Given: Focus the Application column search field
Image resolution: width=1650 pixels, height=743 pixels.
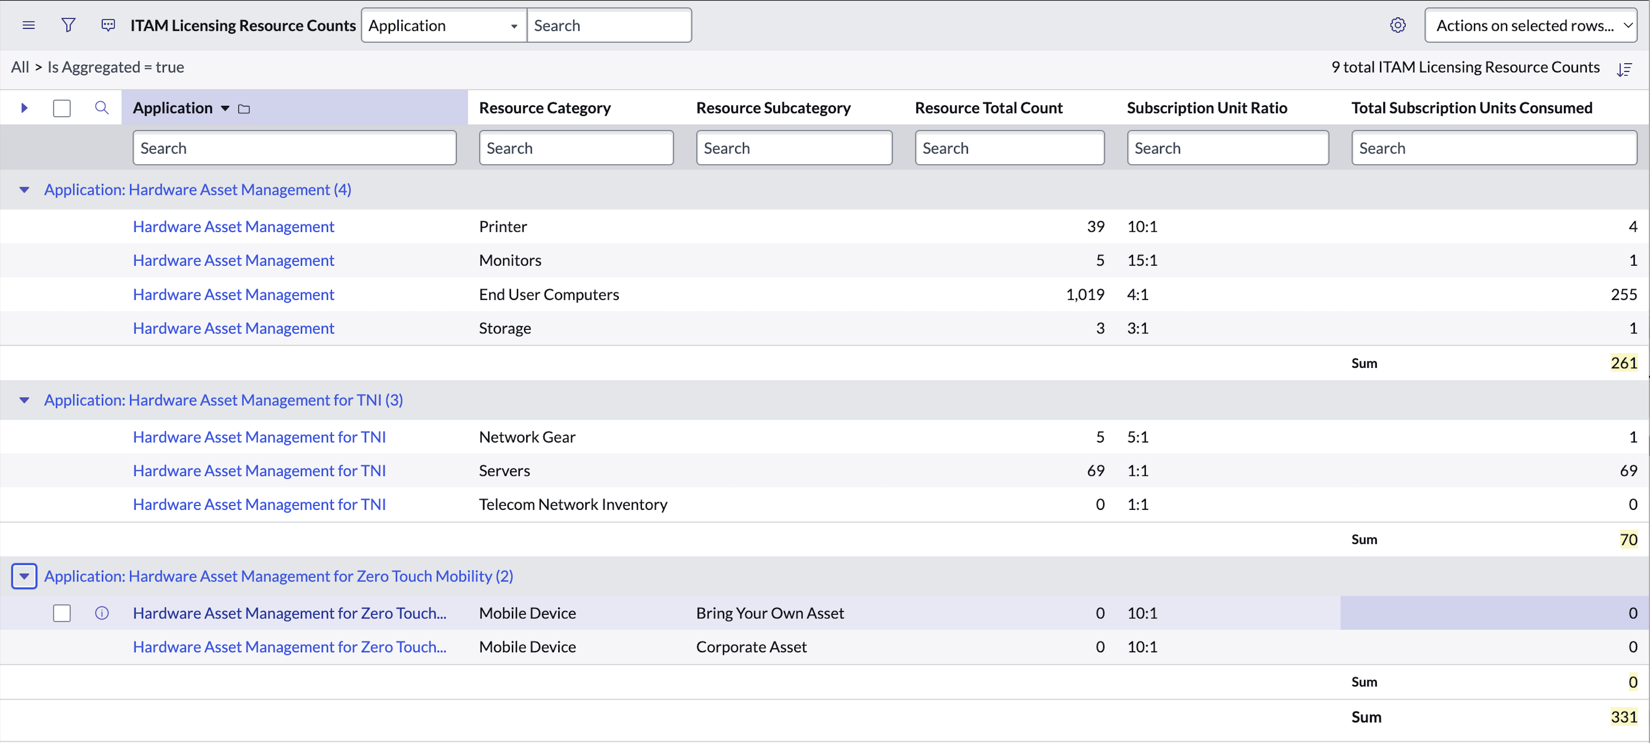Looking at the screenshot, I should 295,148.
